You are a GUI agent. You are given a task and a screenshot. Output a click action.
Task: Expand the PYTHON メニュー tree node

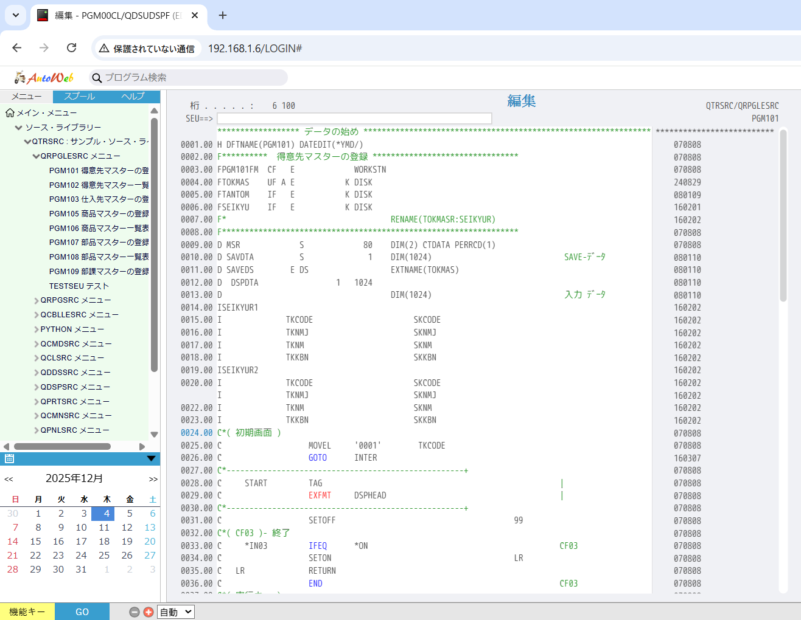(37, 329)
